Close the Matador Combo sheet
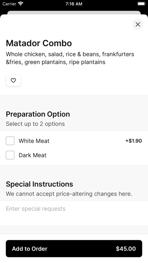148x263 pixels. tap(138, 25)
